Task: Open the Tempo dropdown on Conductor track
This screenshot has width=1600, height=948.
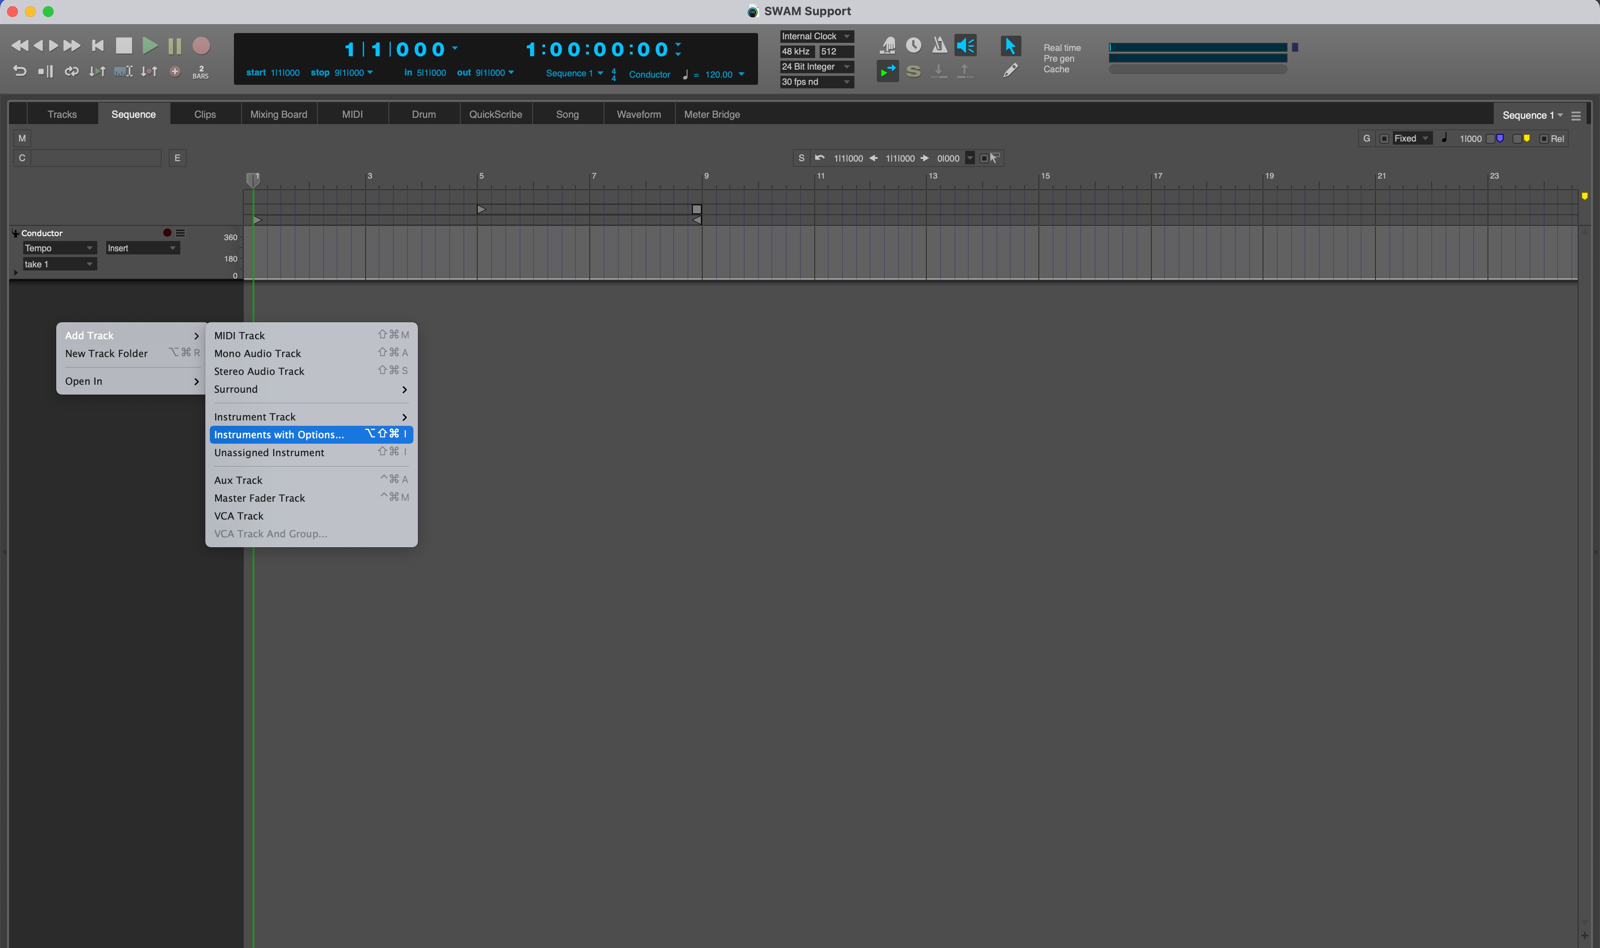Action: pos(59,248)
